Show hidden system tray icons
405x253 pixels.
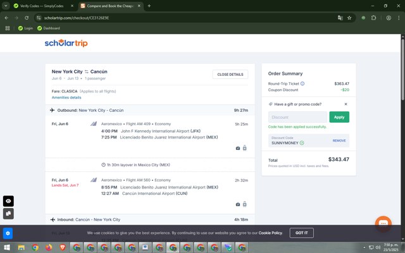tap(364, 247)
